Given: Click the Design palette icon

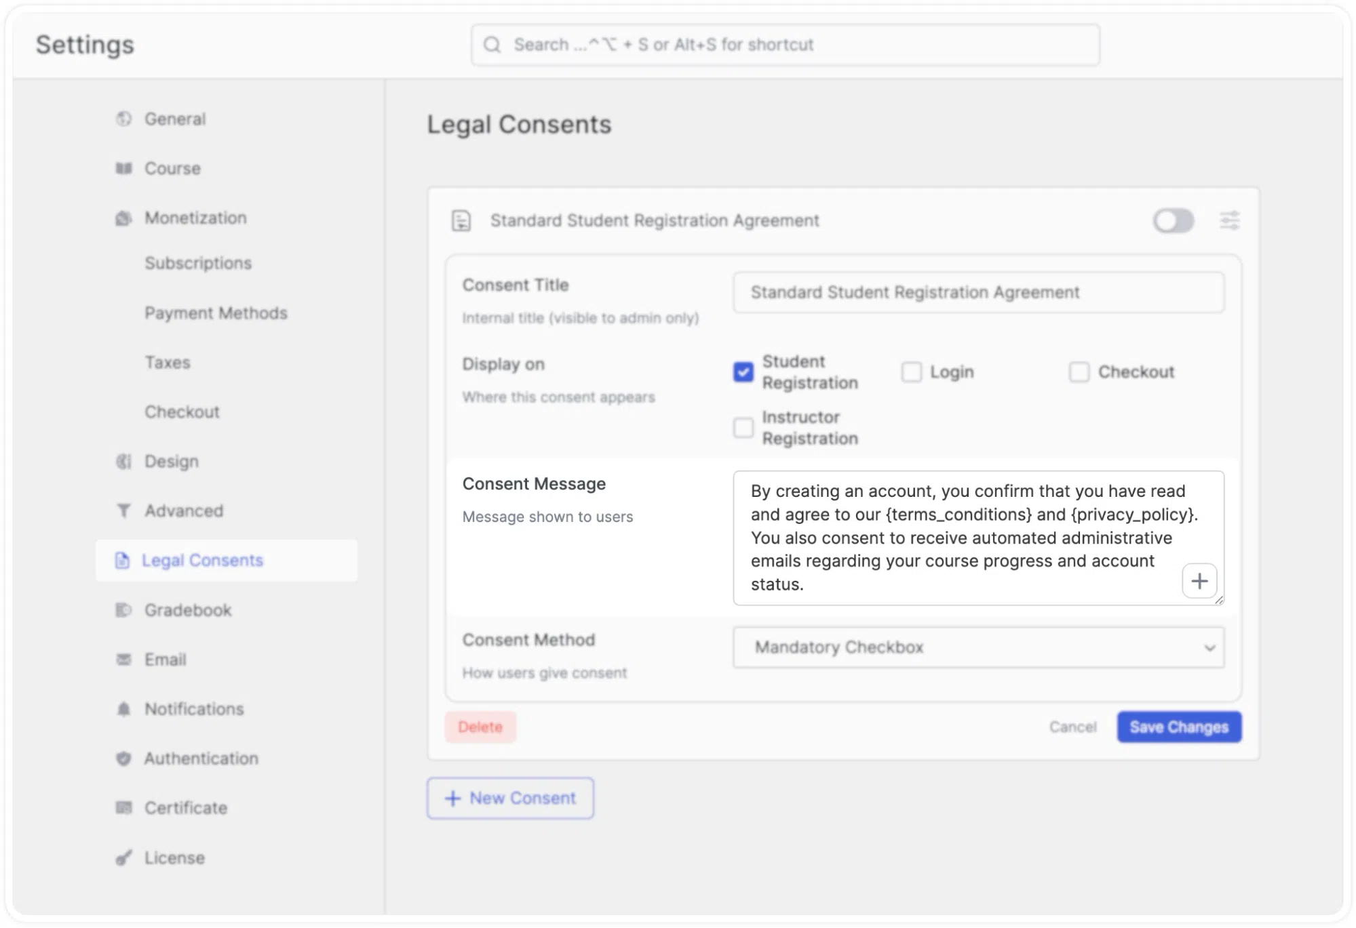Looking at the screenshot, I should point(123,461).
